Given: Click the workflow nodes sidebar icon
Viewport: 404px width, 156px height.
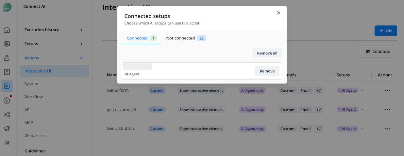Looking at the screenshot, I should click(x=7, y=115).
